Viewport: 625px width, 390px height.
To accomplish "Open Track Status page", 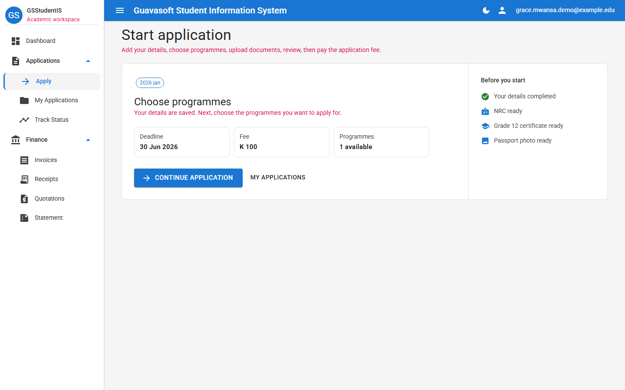I will click(52, 120).
